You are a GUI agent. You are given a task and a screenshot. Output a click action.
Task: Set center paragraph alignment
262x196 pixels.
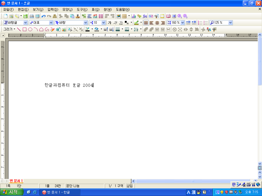tap(157, 23)
